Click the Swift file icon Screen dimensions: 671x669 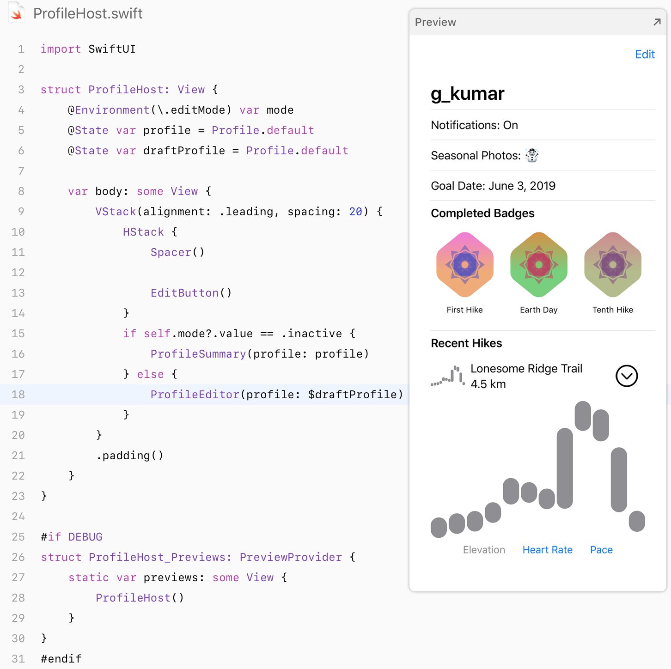coord(17,13)
